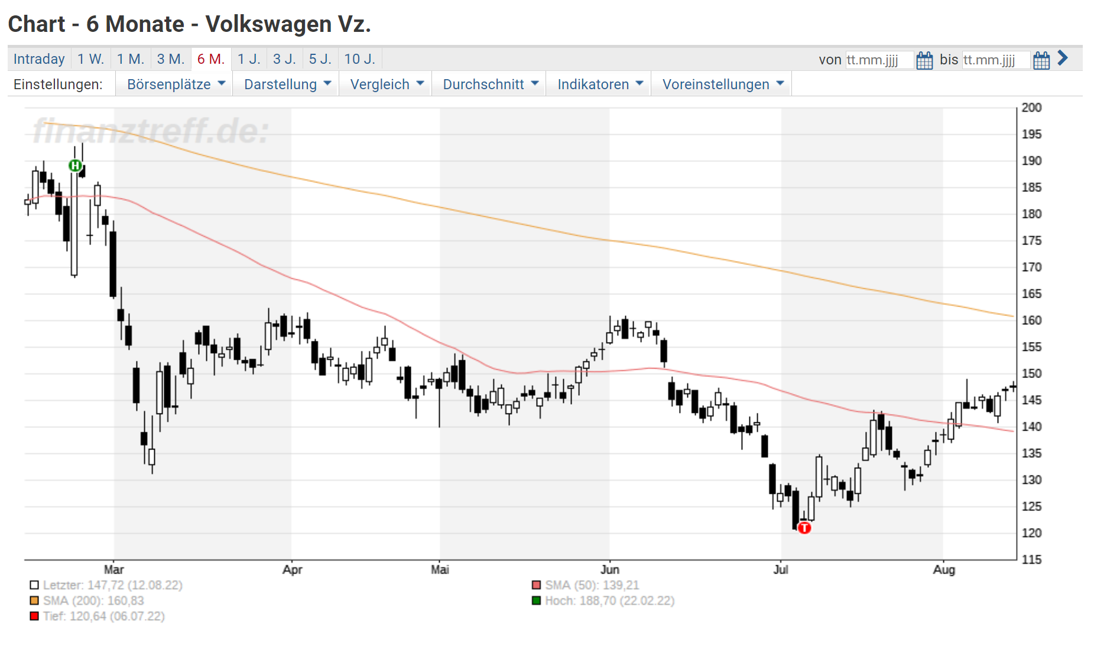Select the 5 J. timeframe tab
The width and height of the screenshot is (1094, 645).
[x=320, y=59]
